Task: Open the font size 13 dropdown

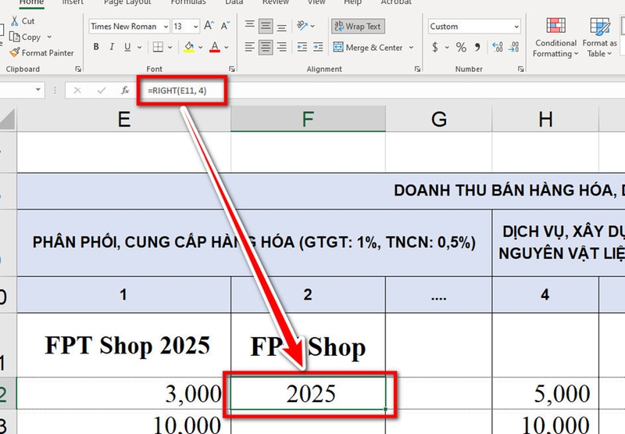Action: [x=196, y=27]
